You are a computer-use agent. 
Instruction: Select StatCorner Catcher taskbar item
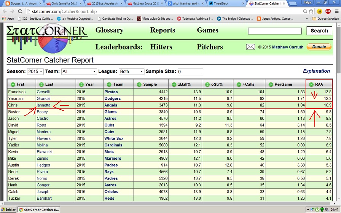point(39,210)
